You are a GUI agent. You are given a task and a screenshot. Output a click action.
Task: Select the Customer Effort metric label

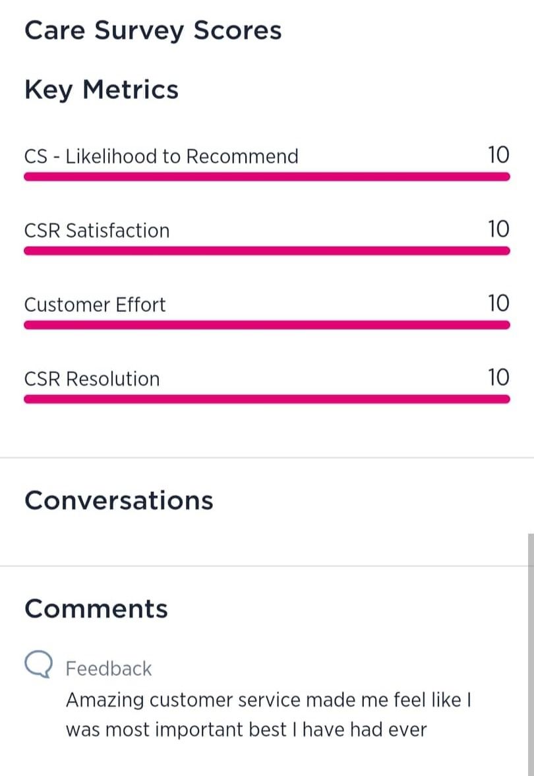click(x=95, y=305)
